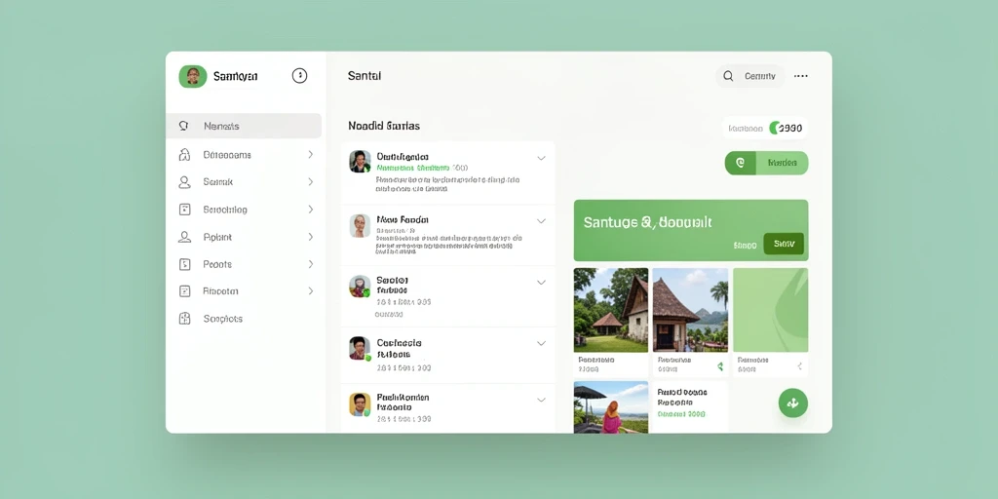Click the @ icon on the green pill button

(x=741, y=163)
